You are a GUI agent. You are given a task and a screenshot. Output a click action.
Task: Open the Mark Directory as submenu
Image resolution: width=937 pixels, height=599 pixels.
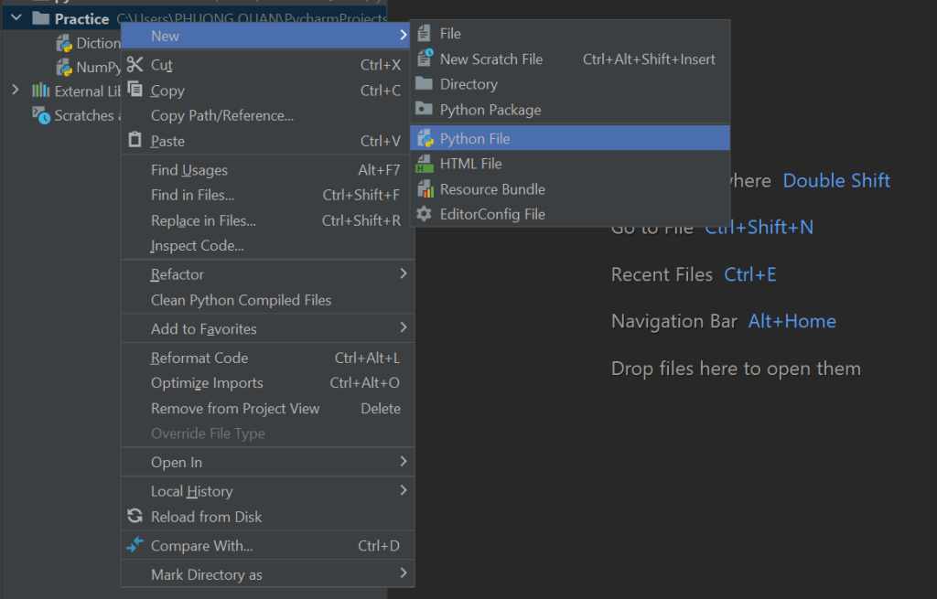(x=207, y=574)
